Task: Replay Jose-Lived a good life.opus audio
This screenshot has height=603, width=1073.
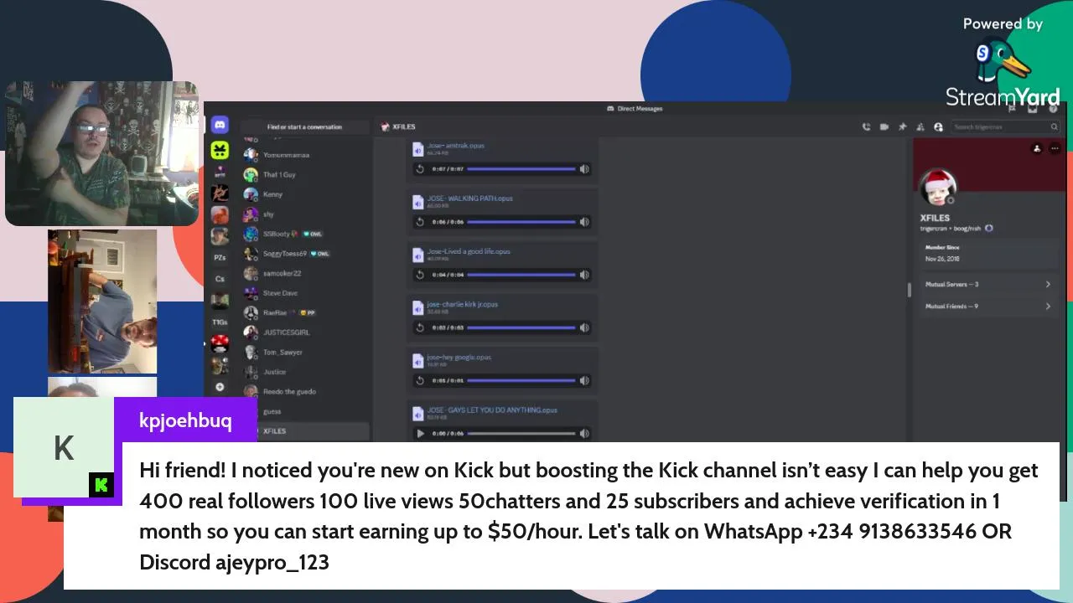Action: 420,275
